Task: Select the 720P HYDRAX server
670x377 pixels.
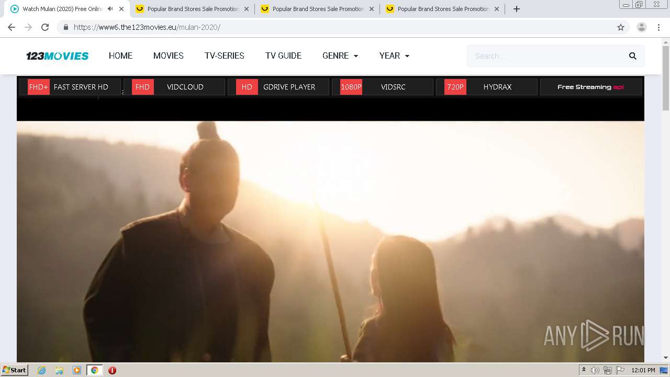Action: (487, 87)
